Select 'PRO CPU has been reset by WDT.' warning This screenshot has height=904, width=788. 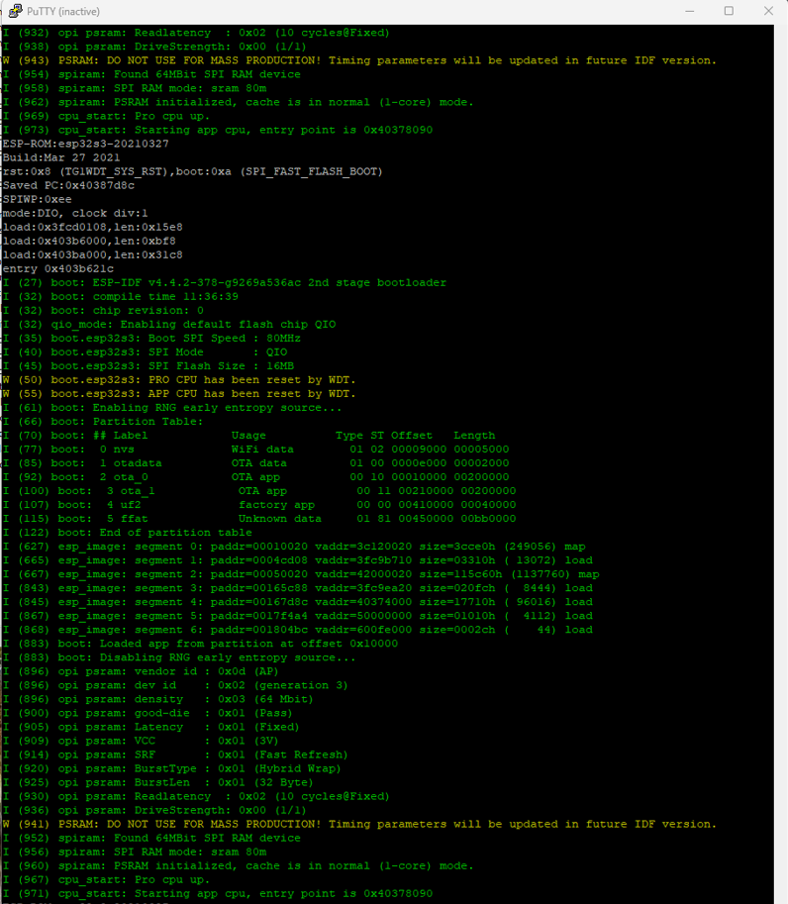click(x=251, y=379)
